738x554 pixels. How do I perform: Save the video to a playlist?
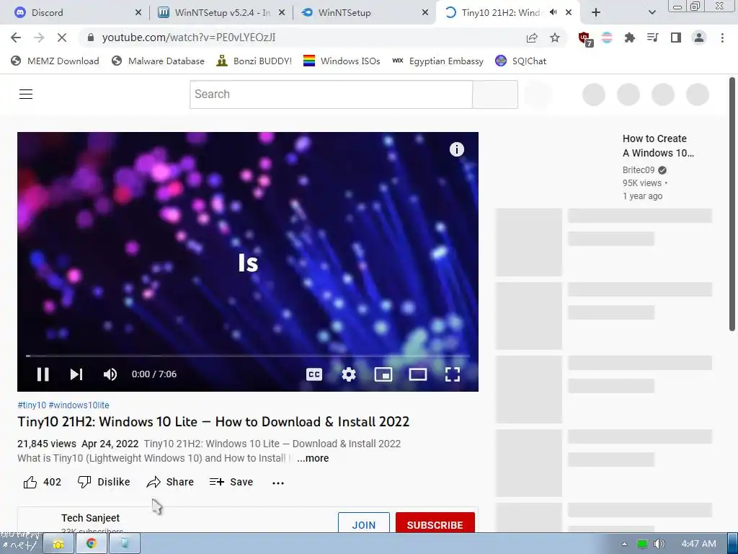point(231,482)
